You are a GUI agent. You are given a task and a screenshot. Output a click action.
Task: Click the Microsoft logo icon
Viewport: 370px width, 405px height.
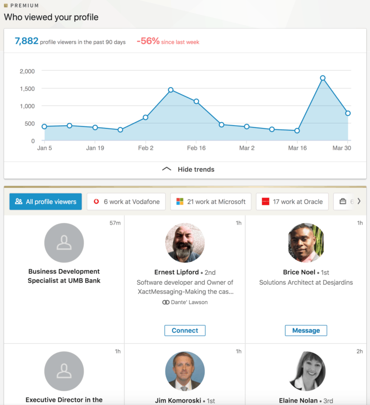tap(180, 201)
